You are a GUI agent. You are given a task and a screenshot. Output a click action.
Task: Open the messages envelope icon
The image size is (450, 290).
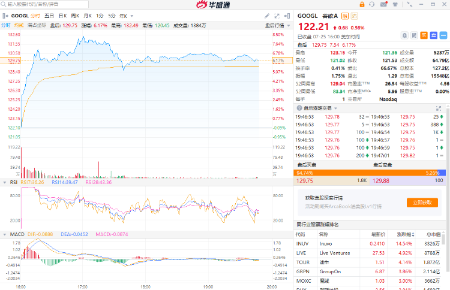(x=385, y=4)
